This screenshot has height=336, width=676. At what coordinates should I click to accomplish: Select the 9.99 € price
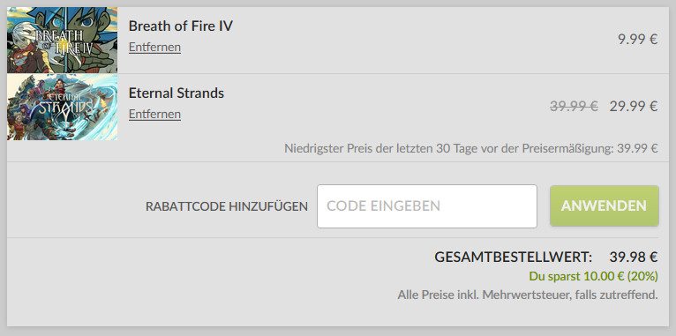click(x=638, y=39)
